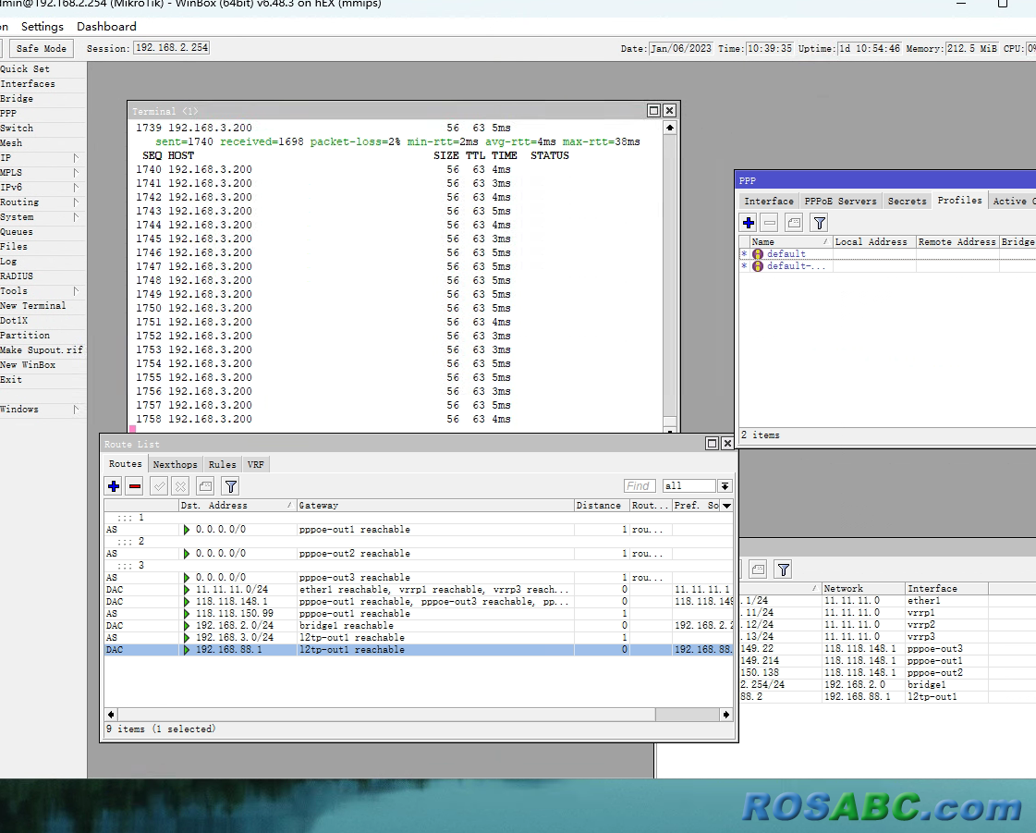Open the column selector dropdown in Route List header
Viewport: 1036px width, 833px height.
click(726, 506)
